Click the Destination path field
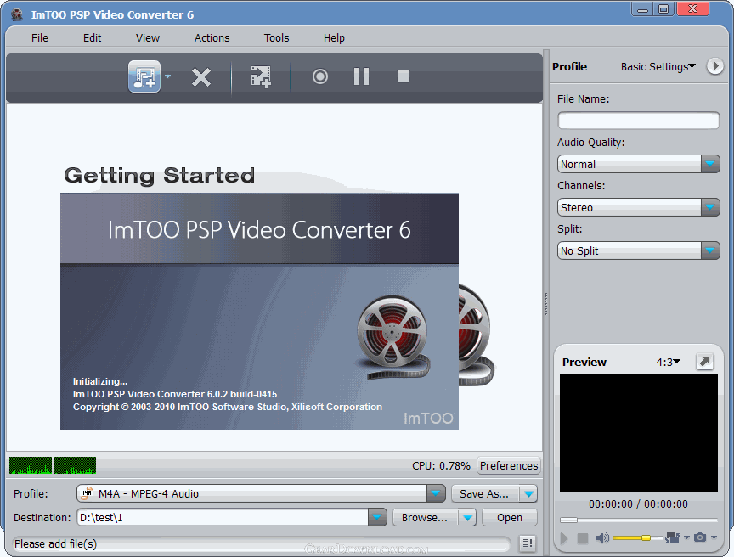The height and width of the screenshot is (557, 734). (223, 518)
